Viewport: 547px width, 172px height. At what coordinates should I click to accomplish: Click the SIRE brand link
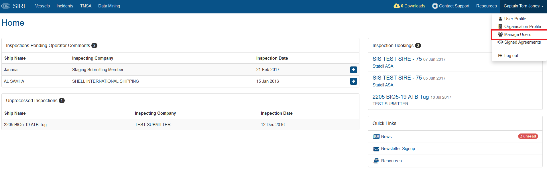pyautogui.click(x=20, y=6)
